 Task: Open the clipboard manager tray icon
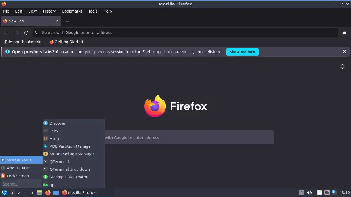point(319,193)
